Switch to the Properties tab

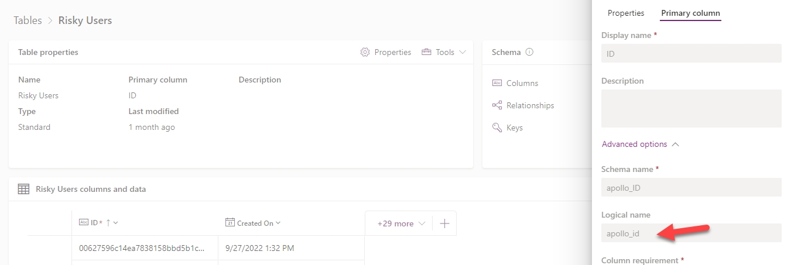626,13
